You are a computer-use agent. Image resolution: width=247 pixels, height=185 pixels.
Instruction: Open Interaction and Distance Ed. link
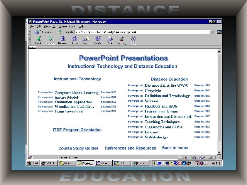point(168,116)
